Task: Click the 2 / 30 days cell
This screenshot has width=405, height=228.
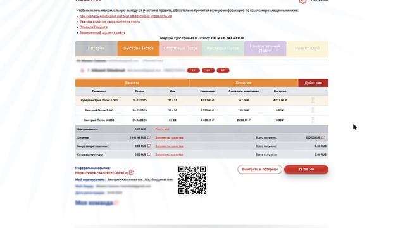Action: click(x=173, y=120)
